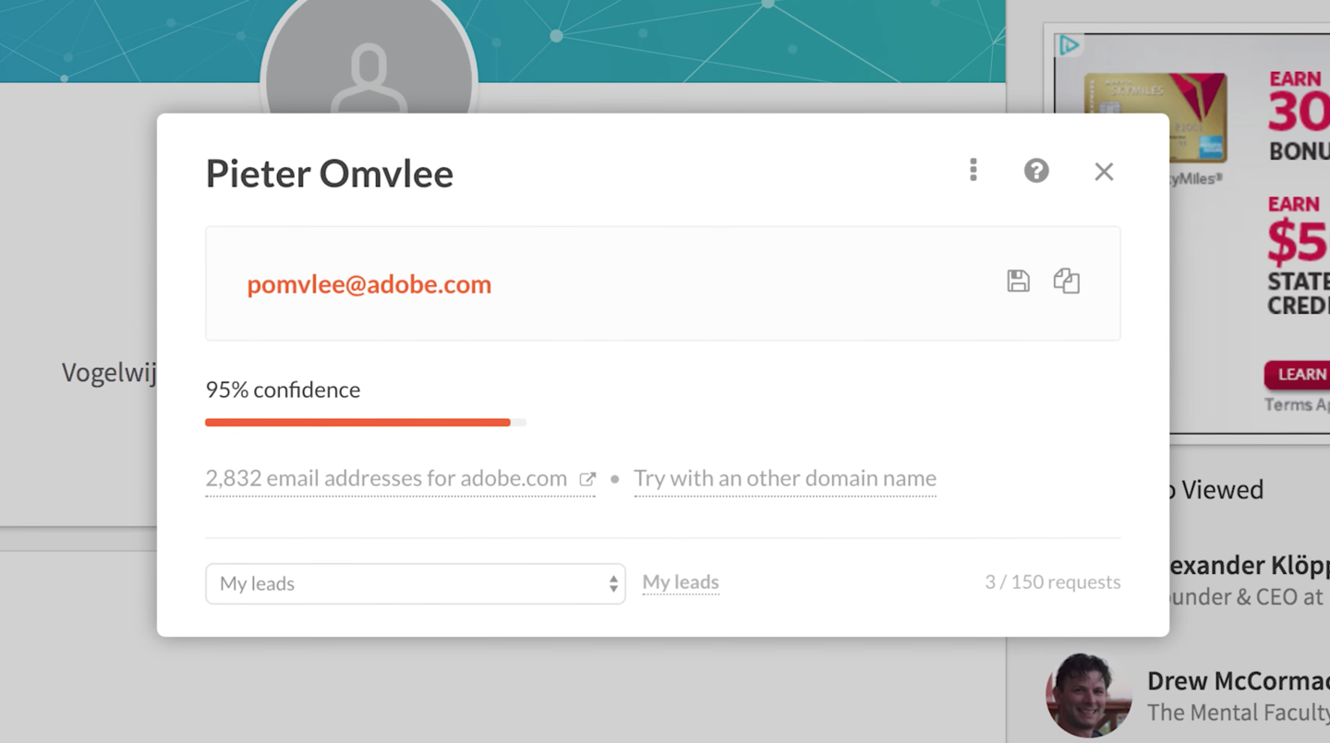
Task: Open the My leads dropdown list
Action: pos(415,583)
